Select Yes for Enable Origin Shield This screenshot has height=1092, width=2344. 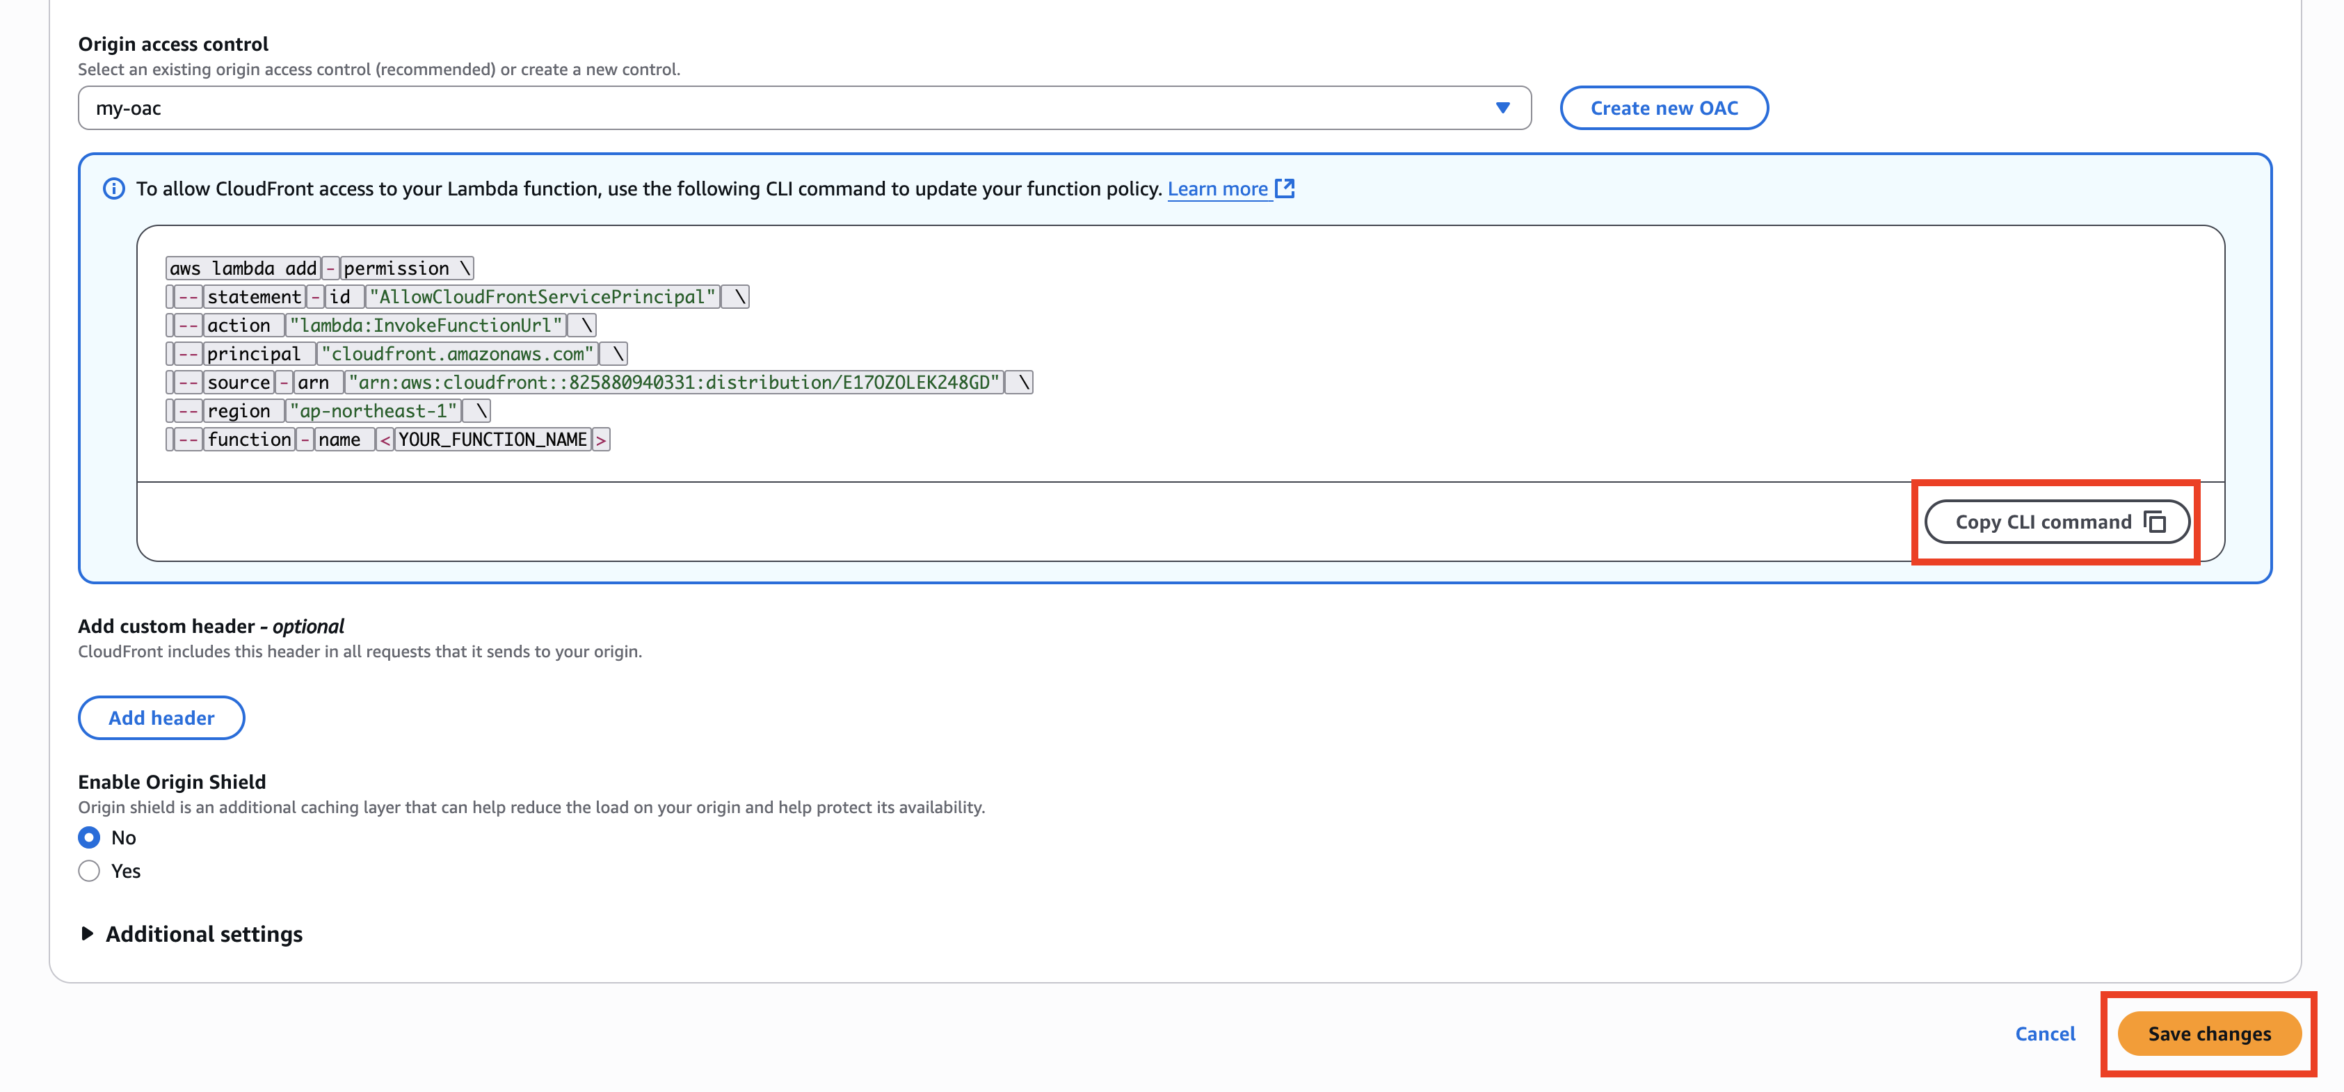[89, 871]
